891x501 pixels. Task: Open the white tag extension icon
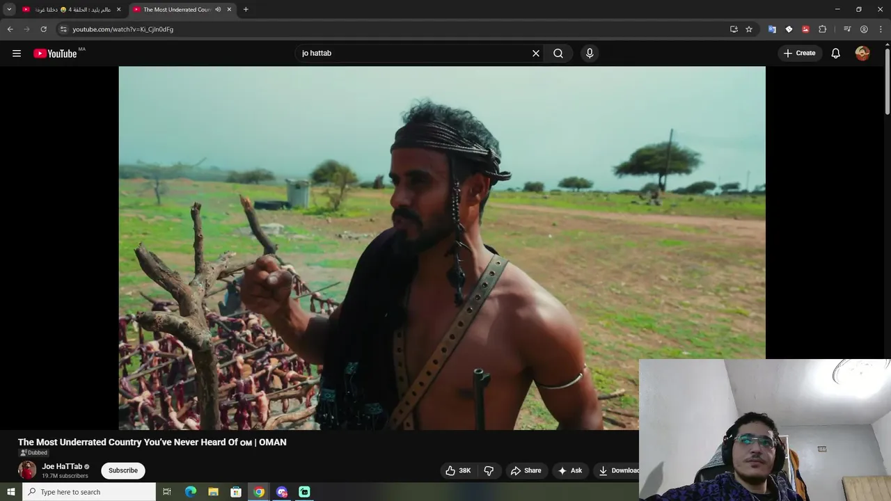coord(789,29)
